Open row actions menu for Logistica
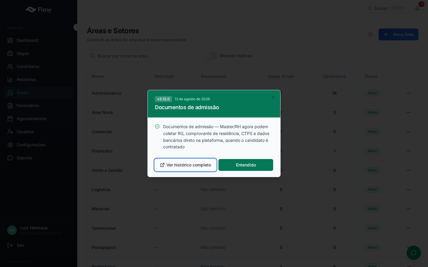 409,190
